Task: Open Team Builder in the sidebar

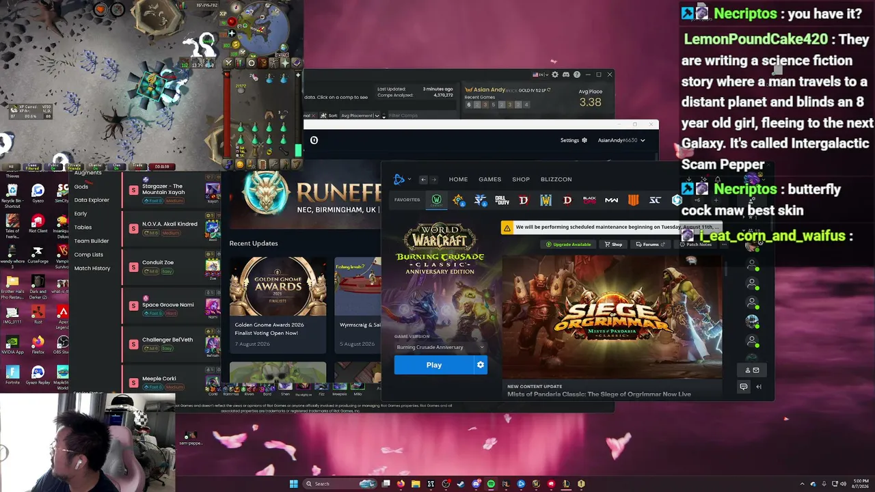Action: [92, 241]
